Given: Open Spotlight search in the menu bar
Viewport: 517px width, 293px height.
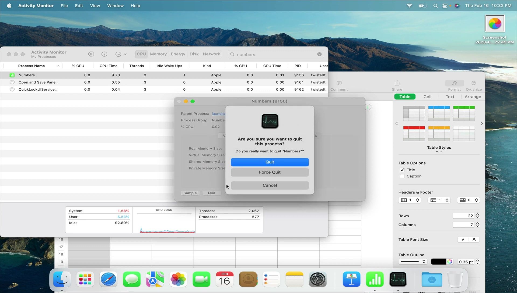Looking at the screenshot, I should (435, 5).
